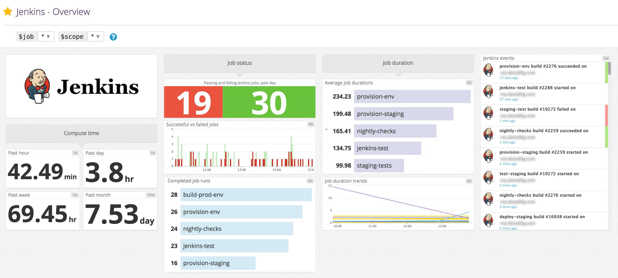Select the Job duration section header
618x278 pixels.
tap(398, 63)
